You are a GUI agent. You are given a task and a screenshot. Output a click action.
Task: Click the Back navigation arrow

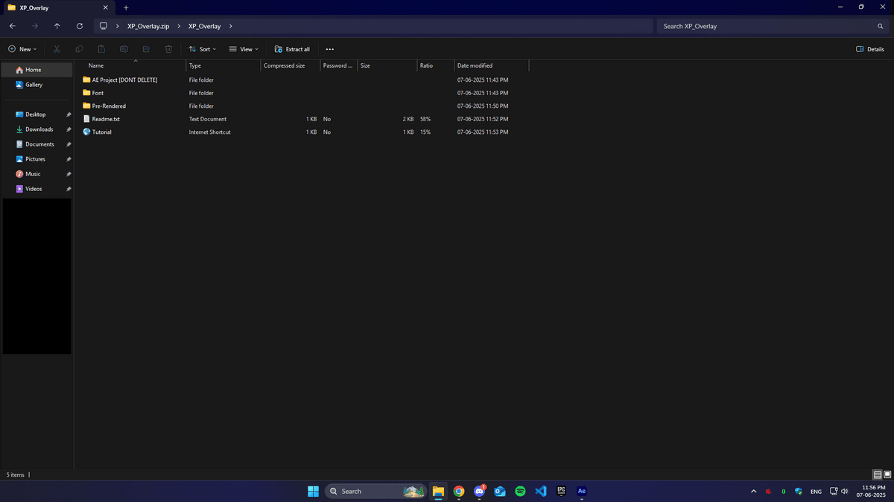(x=13, y=26)
